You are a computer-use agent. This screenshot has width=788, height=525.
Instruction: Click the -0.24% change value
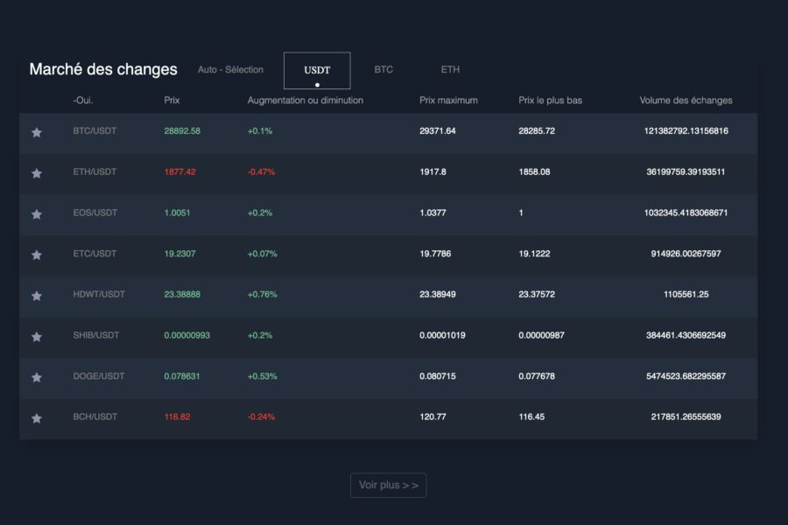pyautogui.click(x=261, y=416)
